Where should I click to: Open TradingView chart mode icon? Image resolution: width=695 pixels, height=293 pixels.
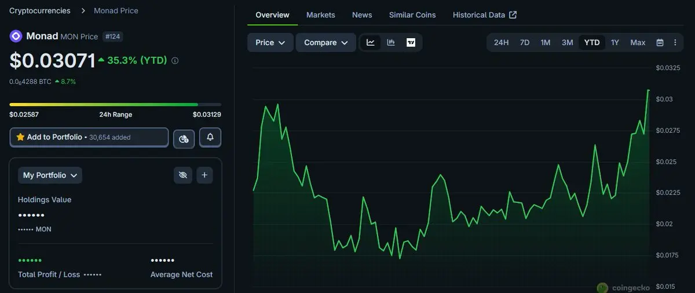411,42
